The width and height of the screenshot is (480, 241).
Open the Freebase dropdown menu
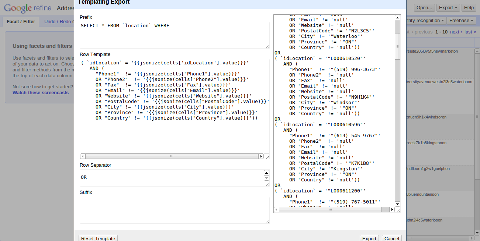click(x=461, y=21)
